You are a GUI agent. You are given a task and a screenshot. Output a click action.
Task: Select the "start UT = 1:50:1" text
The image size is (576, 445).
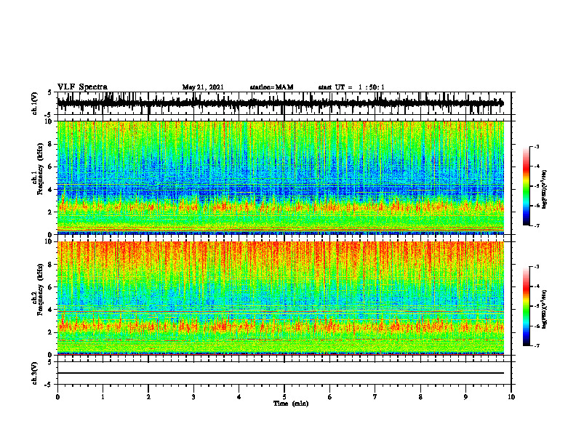coord(351,87)
